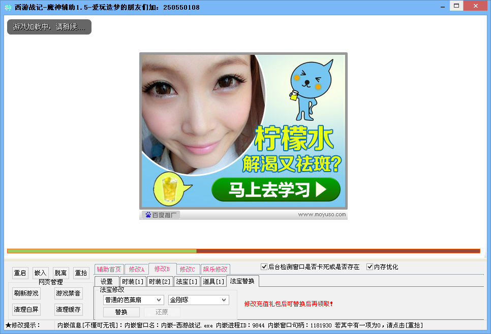
Task: Select the 法宝[1] sub-tab
Action: click(187, 281)
